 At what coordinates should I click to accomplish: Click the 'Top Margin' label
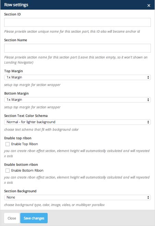(x=13, y=71)
